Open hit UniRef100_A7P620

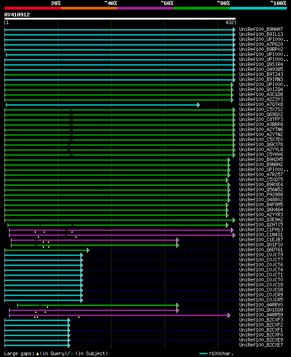click(x=261, y=45)
